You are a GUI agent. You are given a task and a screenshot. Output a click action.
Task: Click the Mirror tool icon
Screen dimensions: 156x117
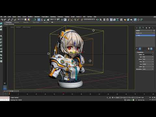tap(97, 19)
